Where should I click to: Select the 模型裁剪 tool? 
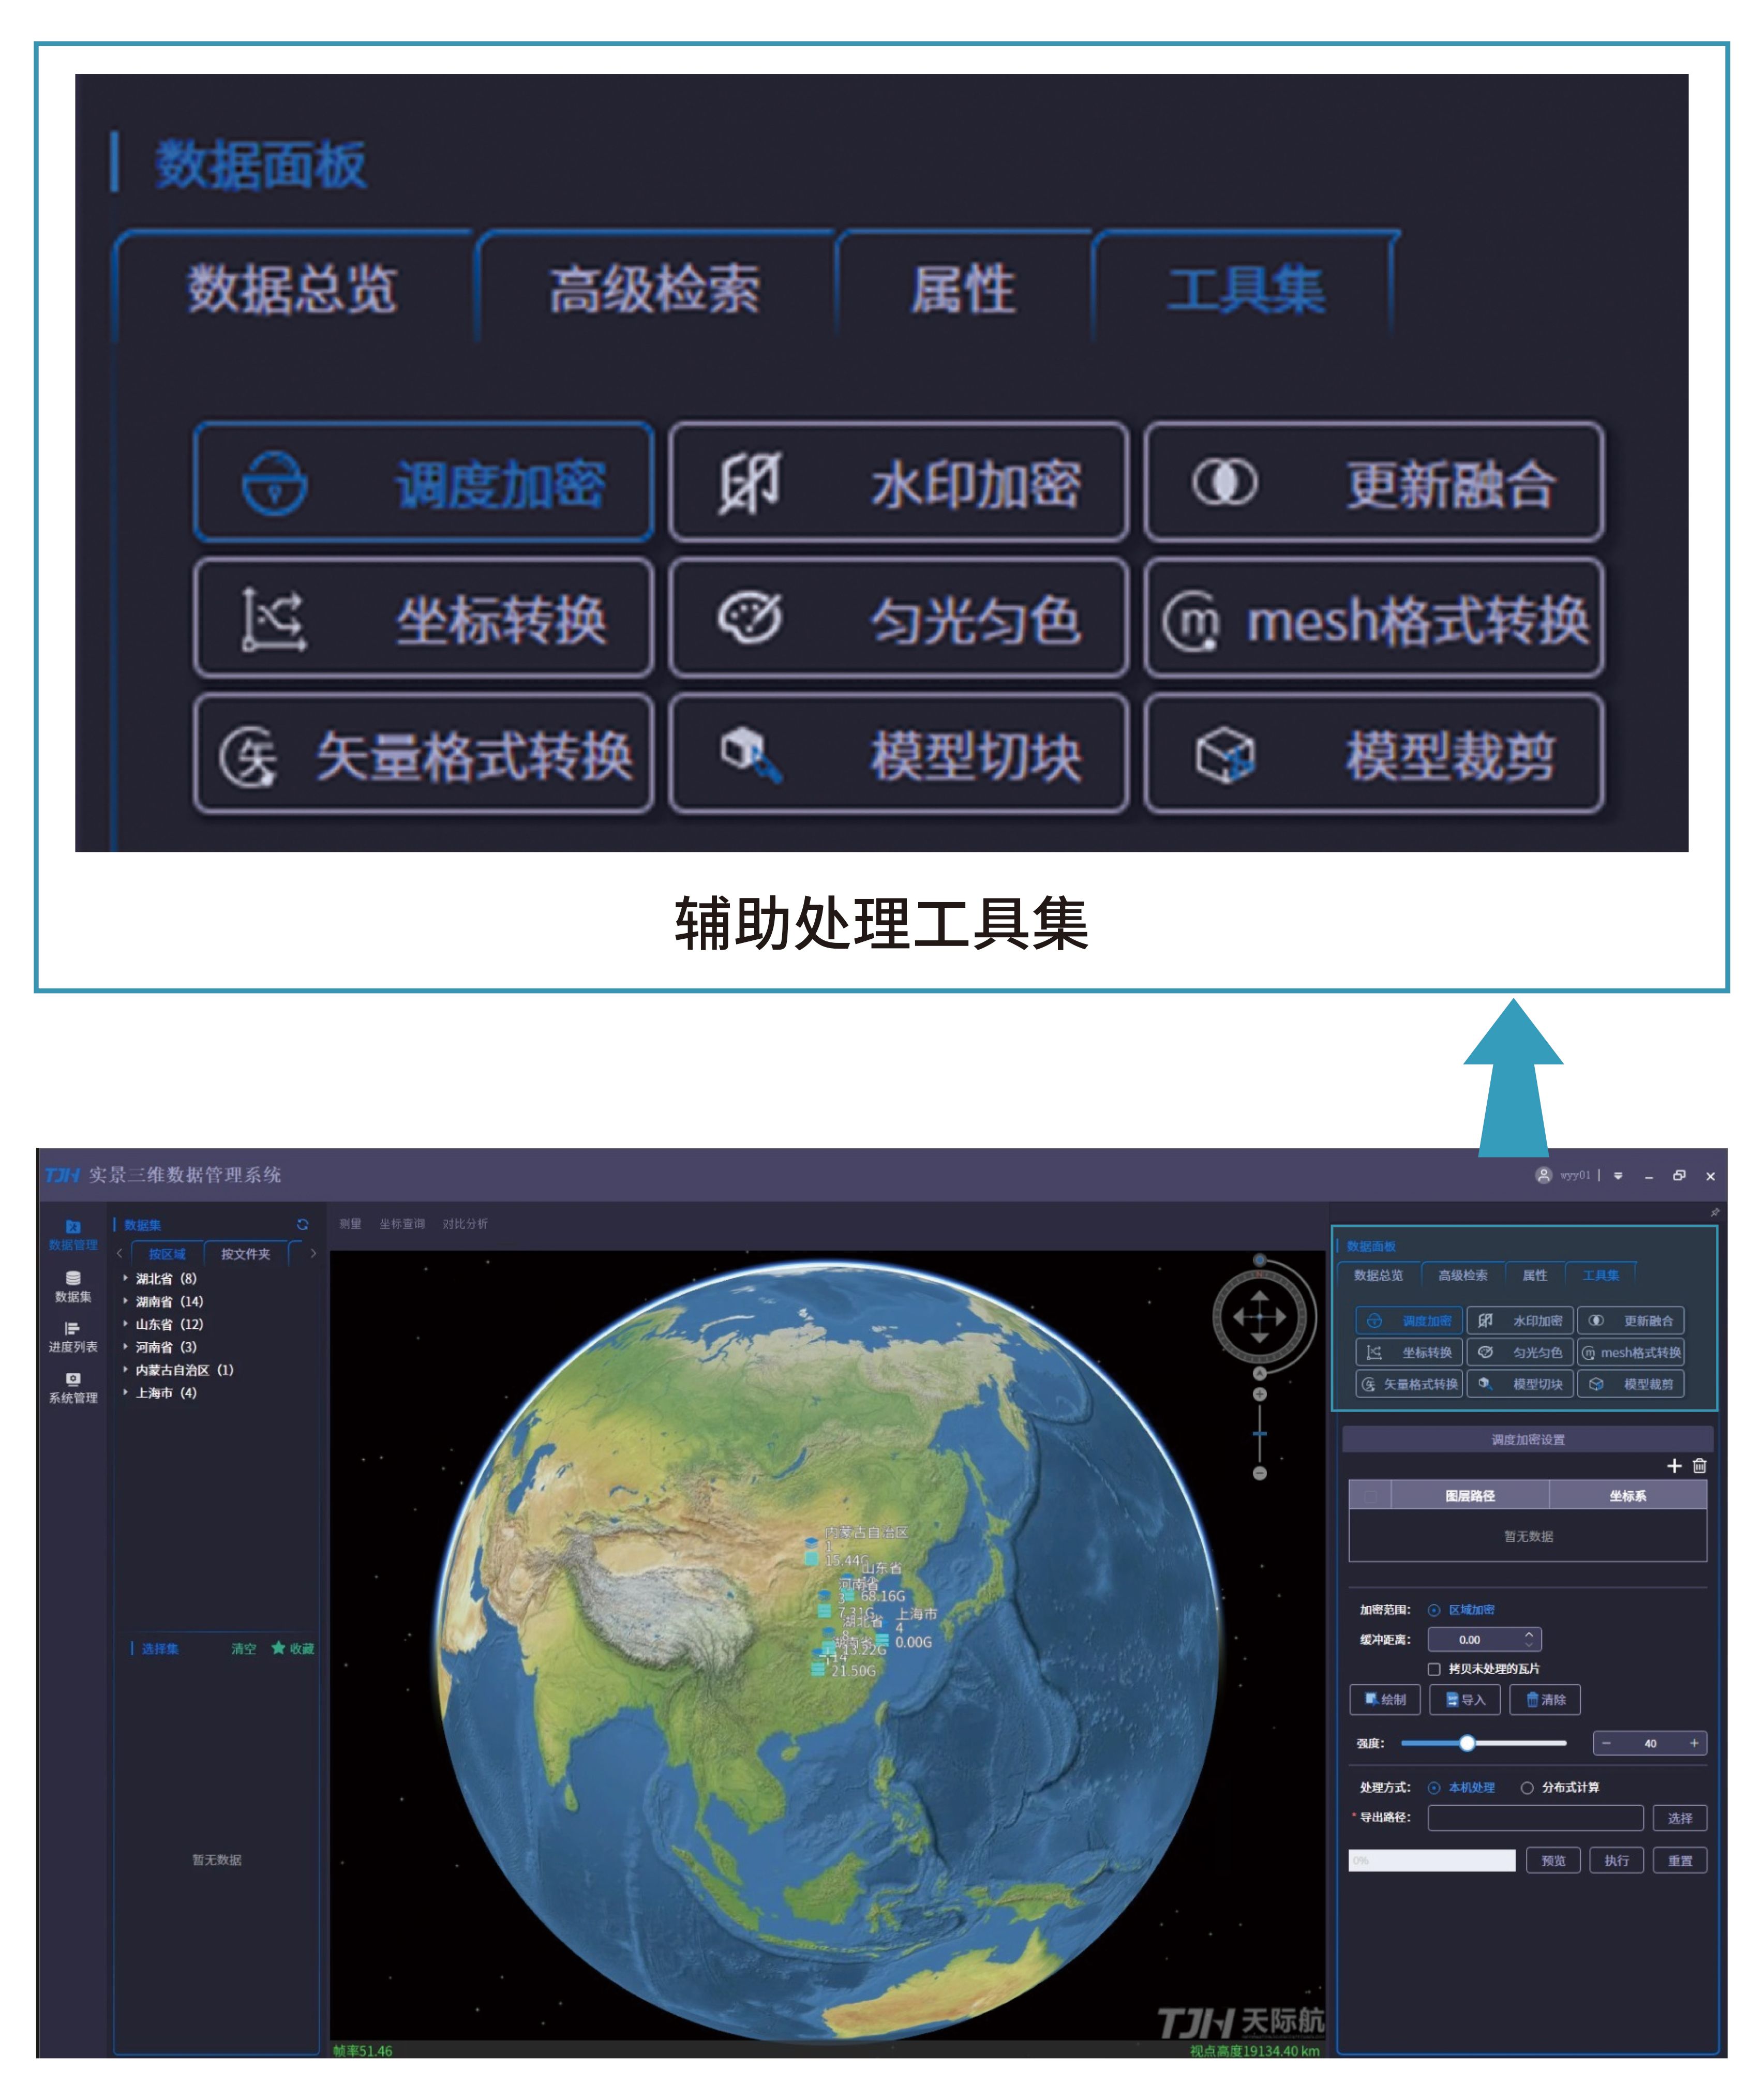pyautogui.click(x=1650, y=1385)
